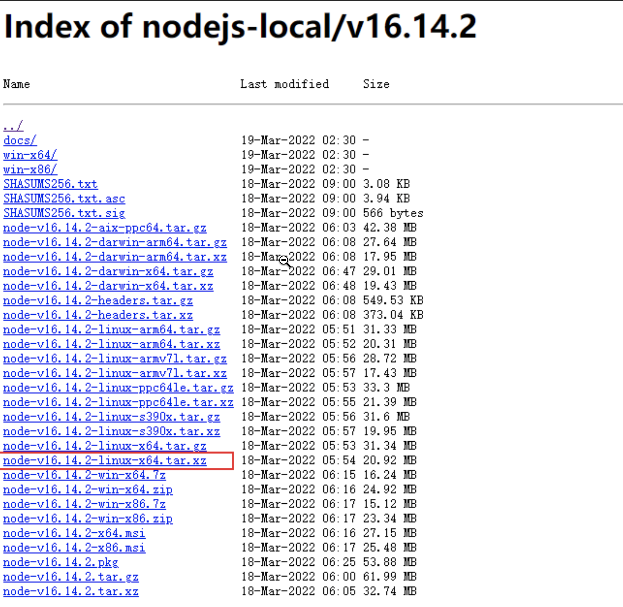Open node-v16.14.2-linux-armv7l.tar.gz link
This screenshot has height=607, width=623.
[x=115, y=358]
